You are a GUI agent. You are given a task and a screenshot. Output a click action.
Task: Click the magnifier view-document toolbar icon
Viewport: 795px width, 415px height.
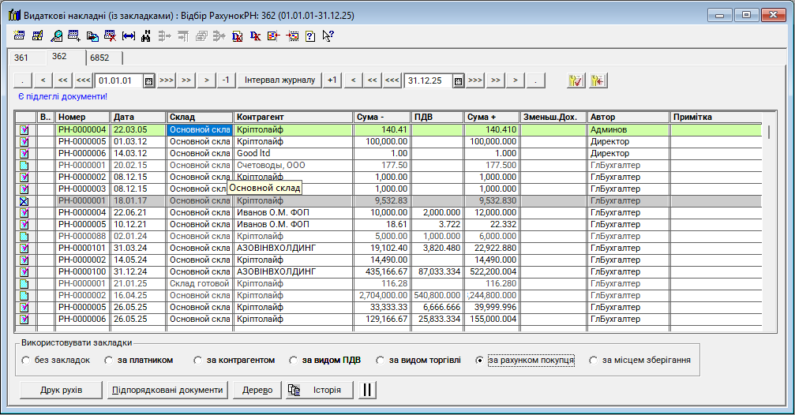click(57, 36)
